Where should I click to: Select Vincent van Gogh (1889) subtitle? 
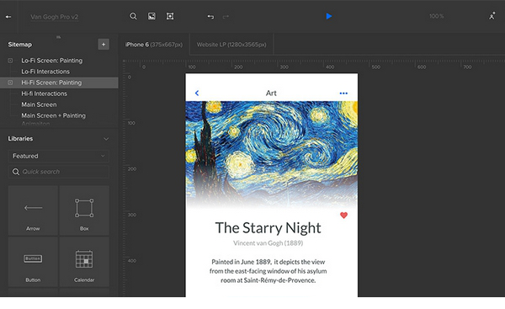tap(268, 243)
